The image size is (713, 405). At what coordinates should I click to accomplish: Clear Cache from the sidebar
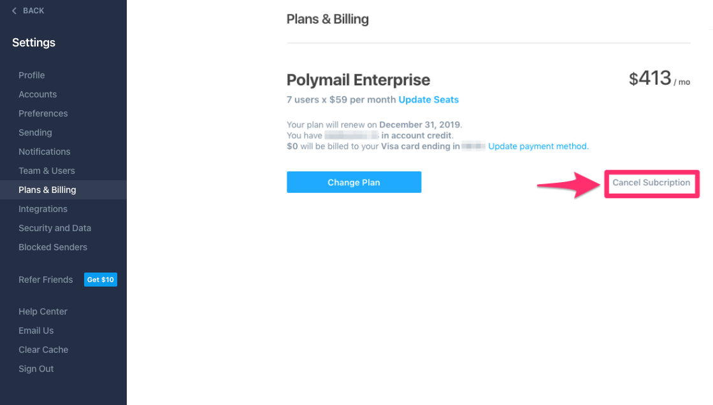[x=43, y=350]
